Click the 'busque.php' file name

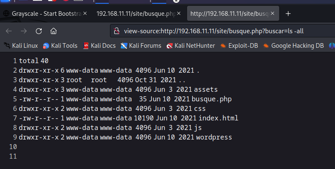[x=212, y=99]
